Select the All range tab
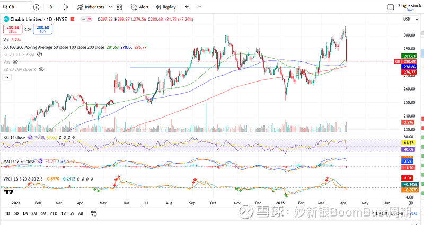 click(x=81, y=214)
